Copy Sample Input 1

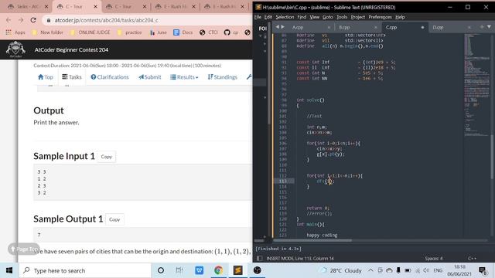click(107, 157)
